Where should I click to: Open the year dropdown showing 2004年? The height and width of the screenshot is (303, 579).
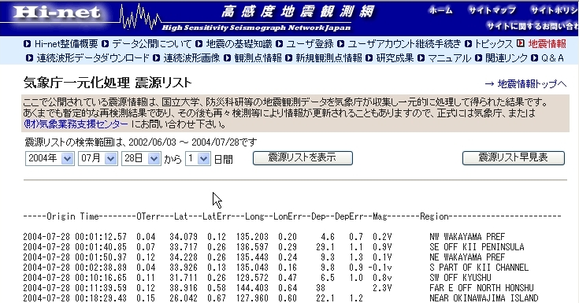50,159
